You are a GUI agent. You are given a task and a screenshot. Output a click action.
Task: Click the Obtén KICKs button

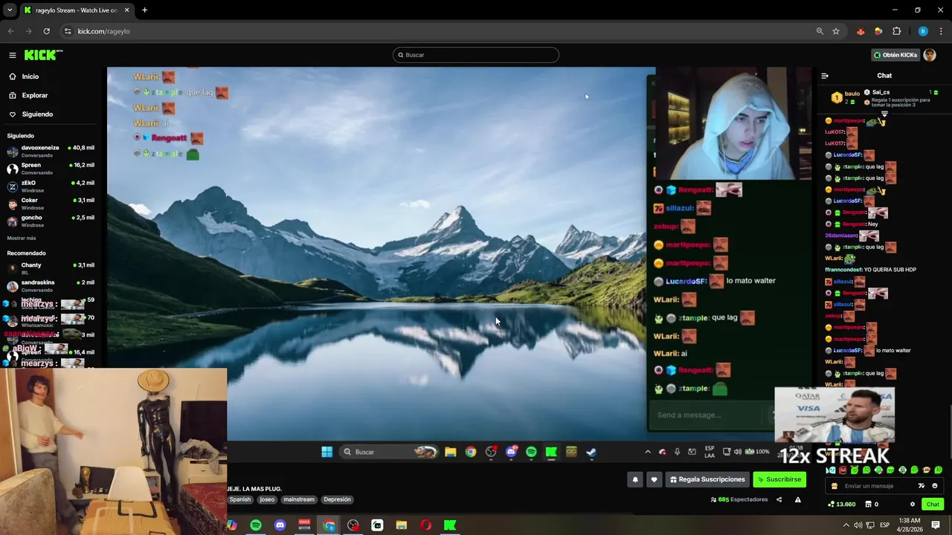[x=895, y=55]
